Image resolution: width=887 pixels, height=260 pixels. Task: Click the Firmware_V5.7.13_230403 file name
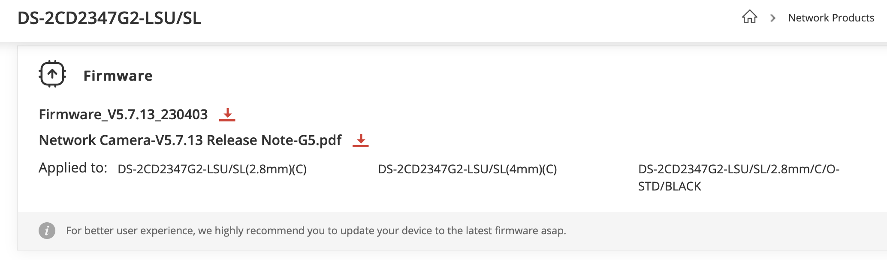(123, 115)
